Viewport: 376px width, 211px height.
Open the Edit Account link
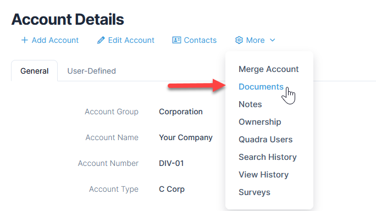pos(131,40)
